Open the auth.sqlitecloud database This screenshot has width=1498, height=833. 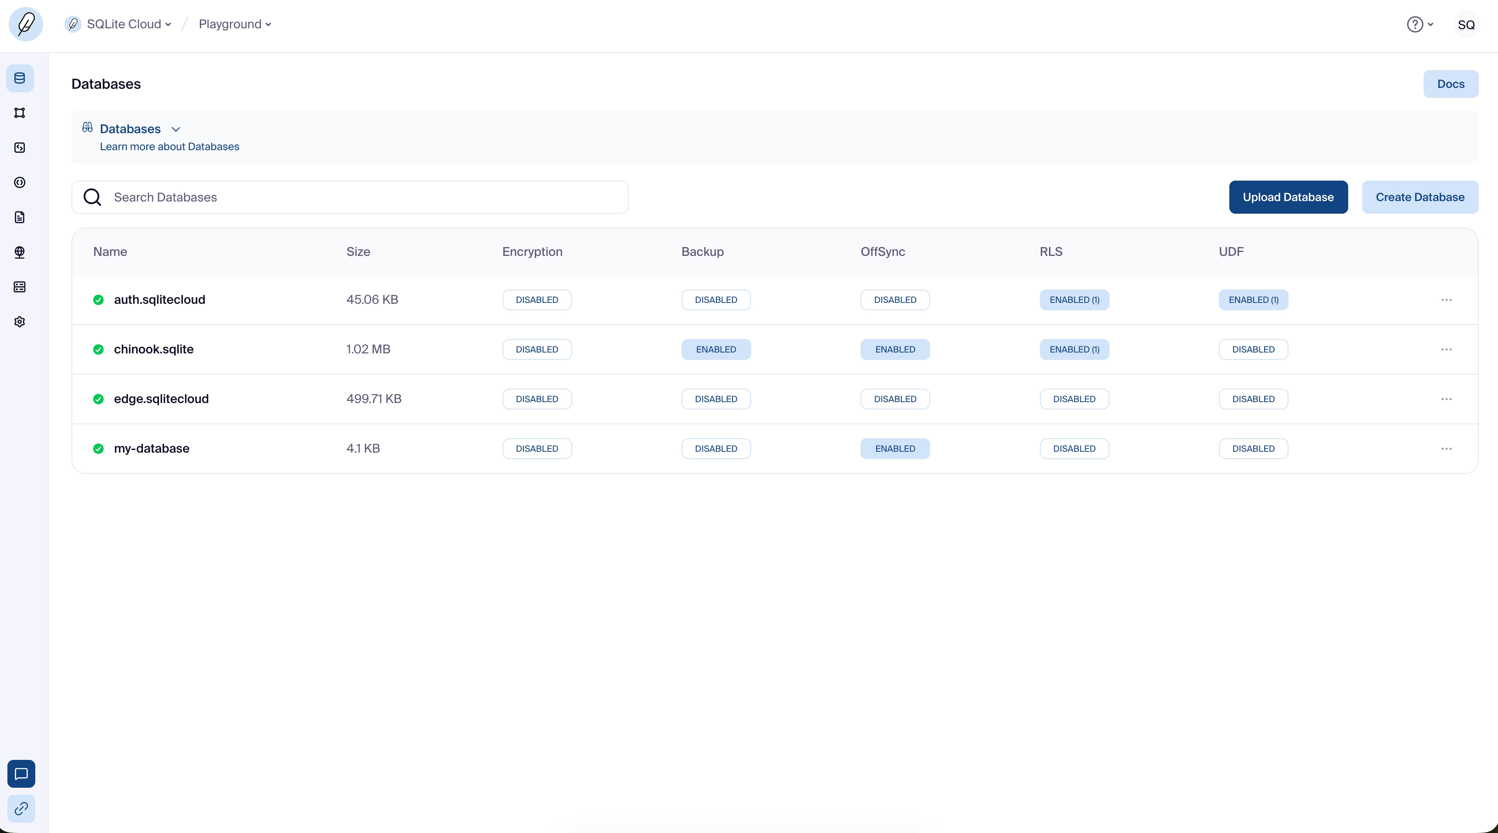point(159,300)
